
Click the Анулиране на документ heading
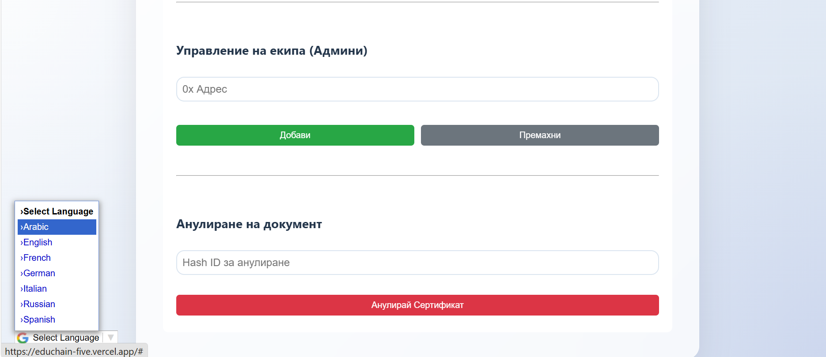249,224
